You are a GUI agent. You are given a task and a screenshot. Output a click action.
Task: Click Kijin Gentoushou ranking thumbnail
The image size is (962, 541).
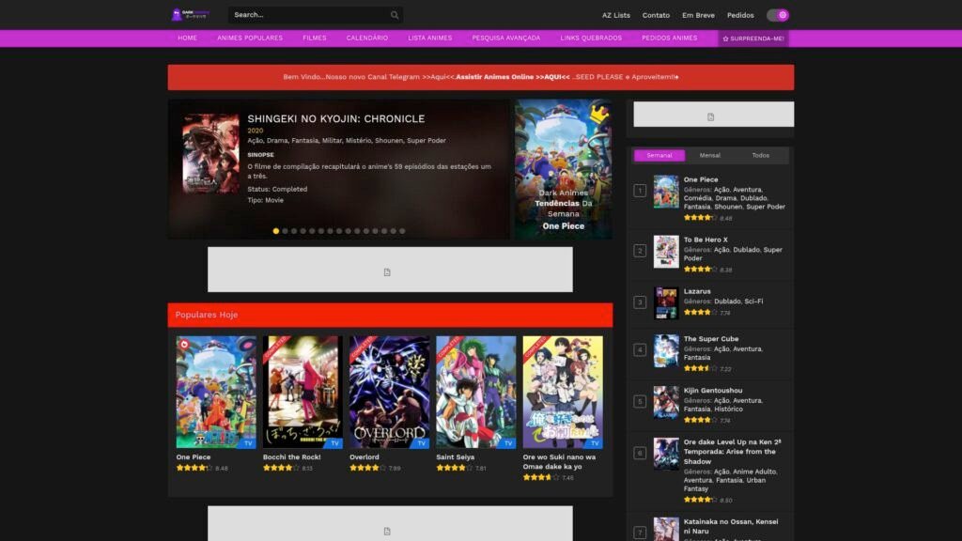click(x=666, y=402)
